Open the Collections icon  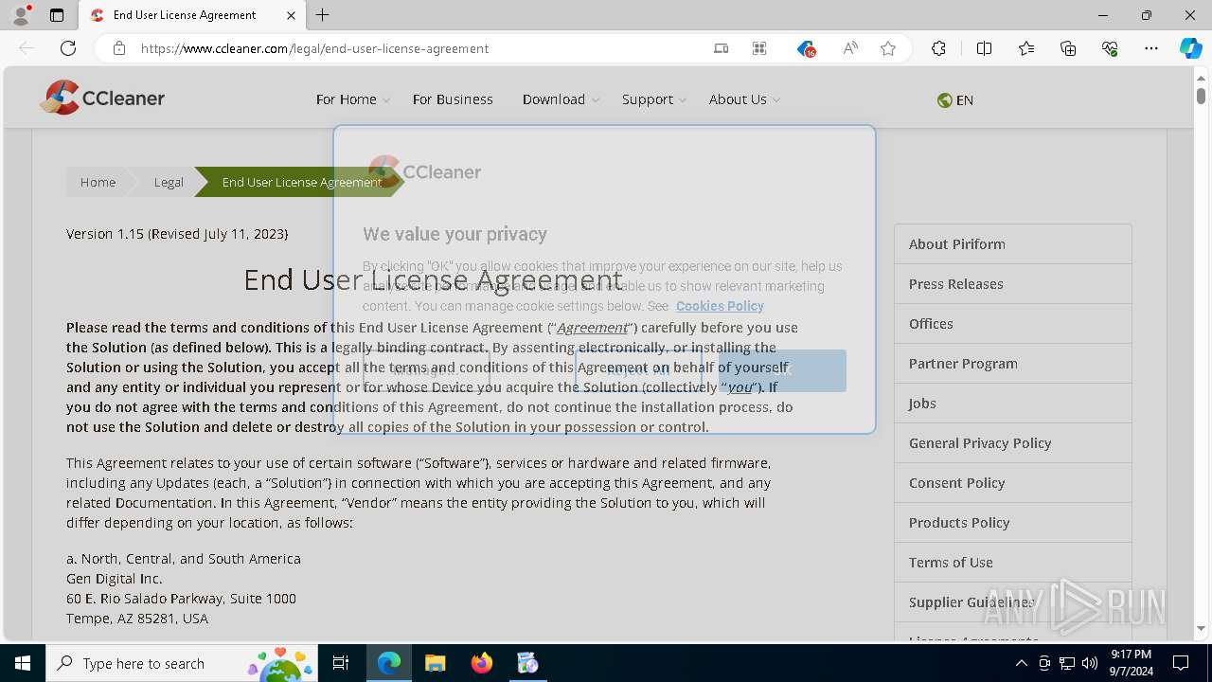(x=1068, y=48)
